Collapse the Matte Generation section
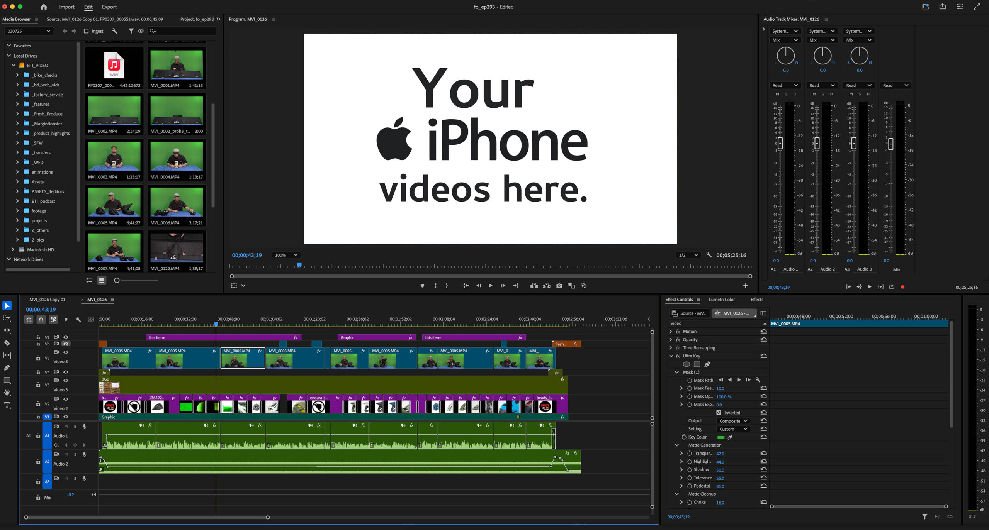The image size is (989, 530). click(677, 445)
